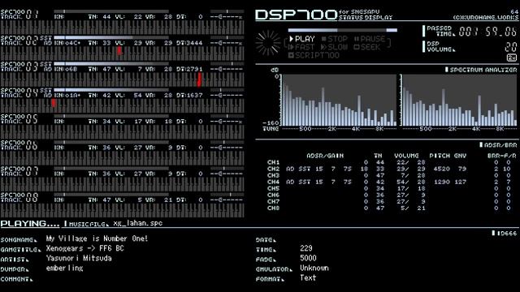Click the song progress bar
This screenshot has width=520, height=292.
342,30
